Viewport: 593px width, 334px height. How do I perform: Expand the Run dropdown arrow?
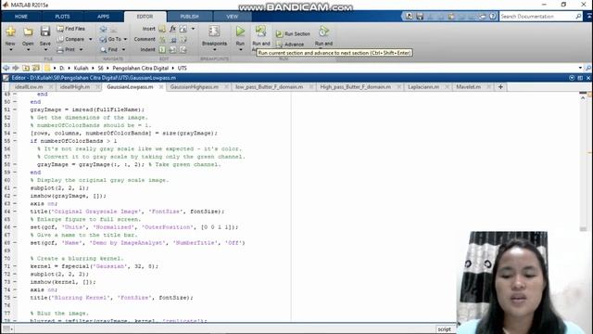click(x=240, y=49)
